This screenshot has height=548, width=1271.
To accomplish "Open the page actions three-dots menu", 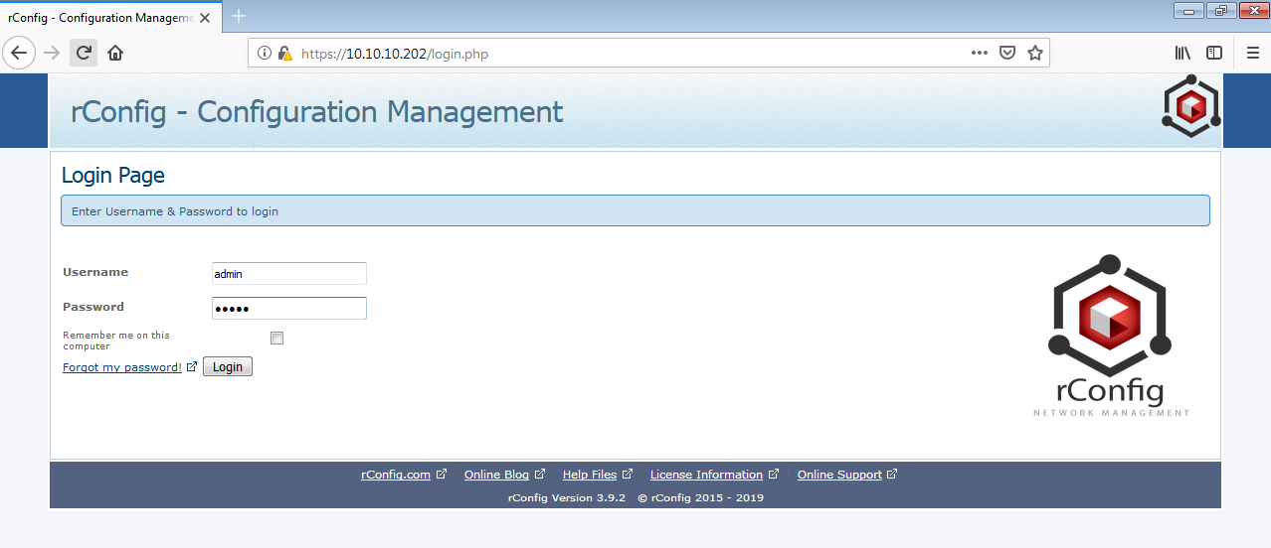I will tap(980, 53).
